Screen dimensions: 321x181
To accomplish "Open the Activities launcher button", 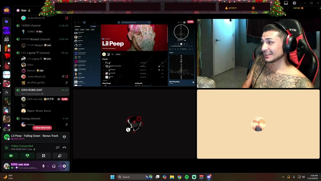I will 44,156.
